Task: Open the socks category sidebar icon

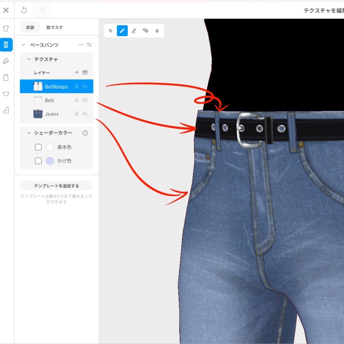Action: coord(6,110)
